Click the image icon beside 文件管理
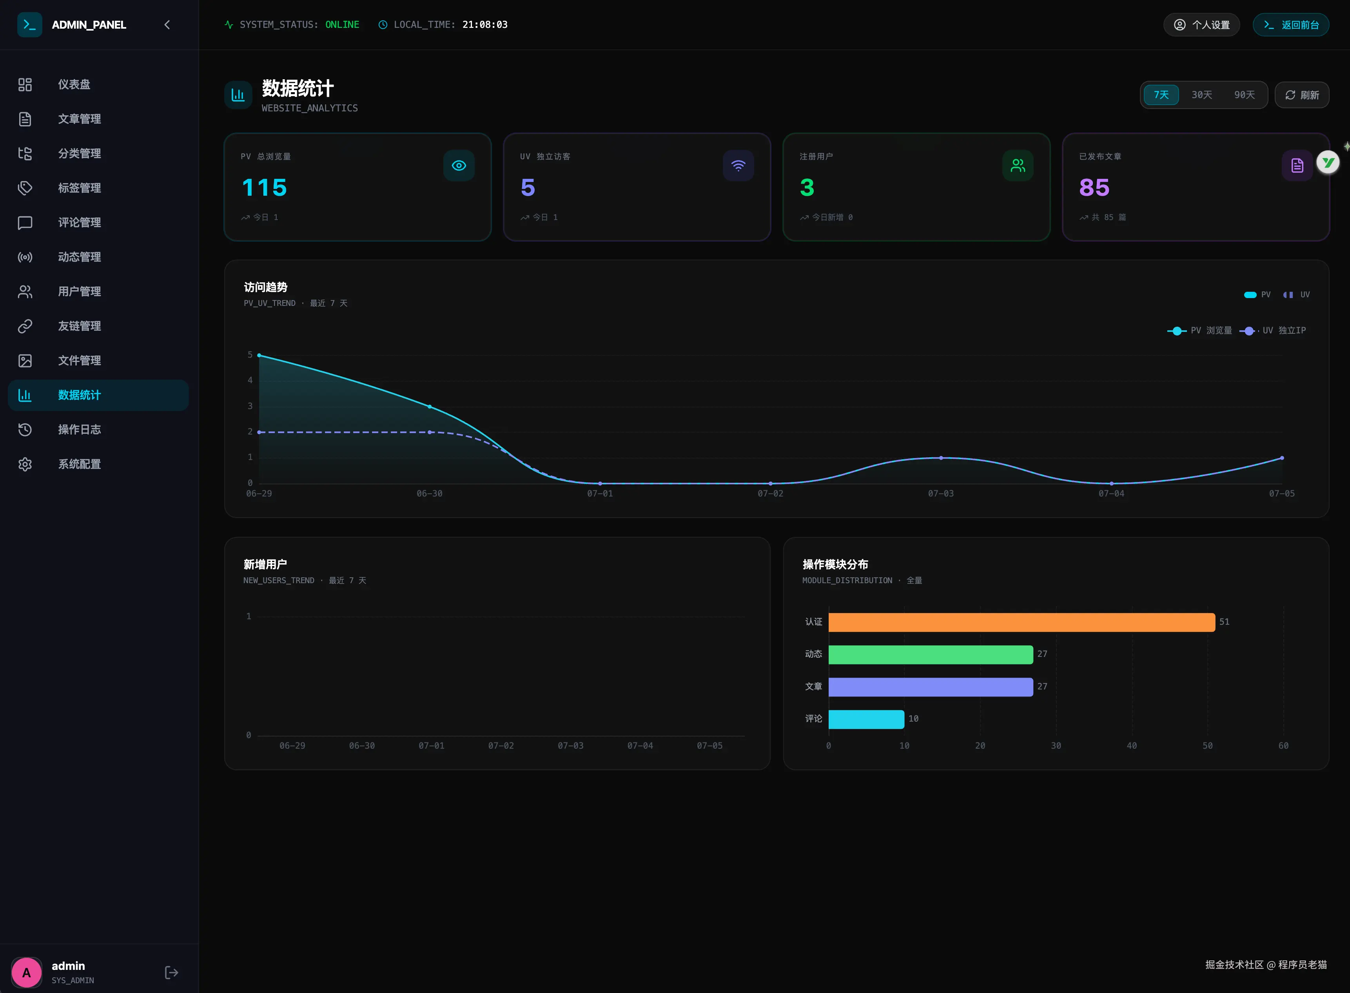 25,361
